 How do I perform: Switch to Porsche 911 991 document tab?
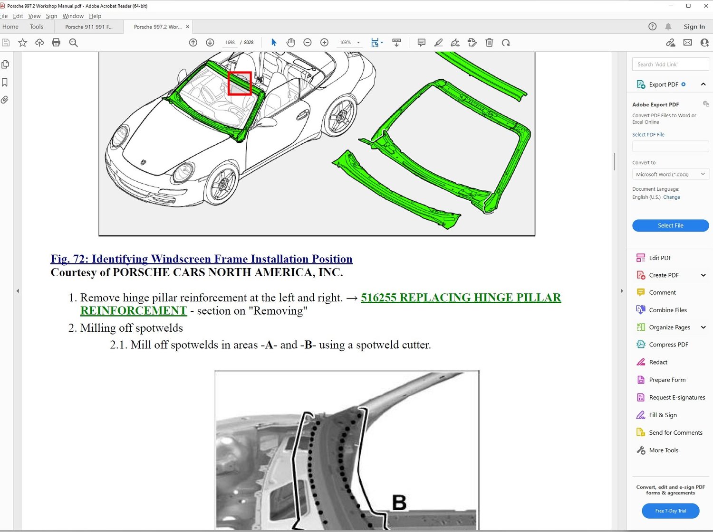coord(89,27)
